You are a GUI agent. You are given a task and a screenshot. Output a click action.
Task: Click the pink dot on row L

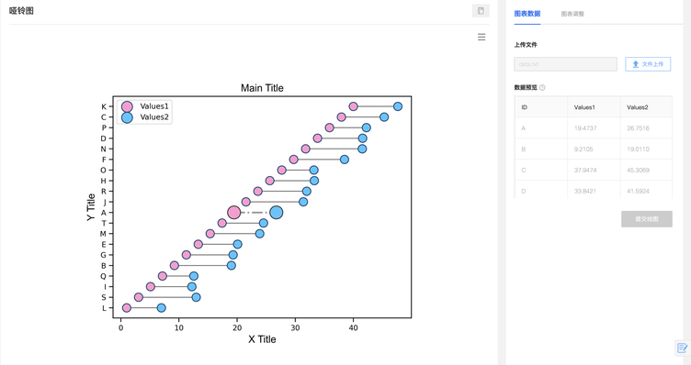point(127,308)
